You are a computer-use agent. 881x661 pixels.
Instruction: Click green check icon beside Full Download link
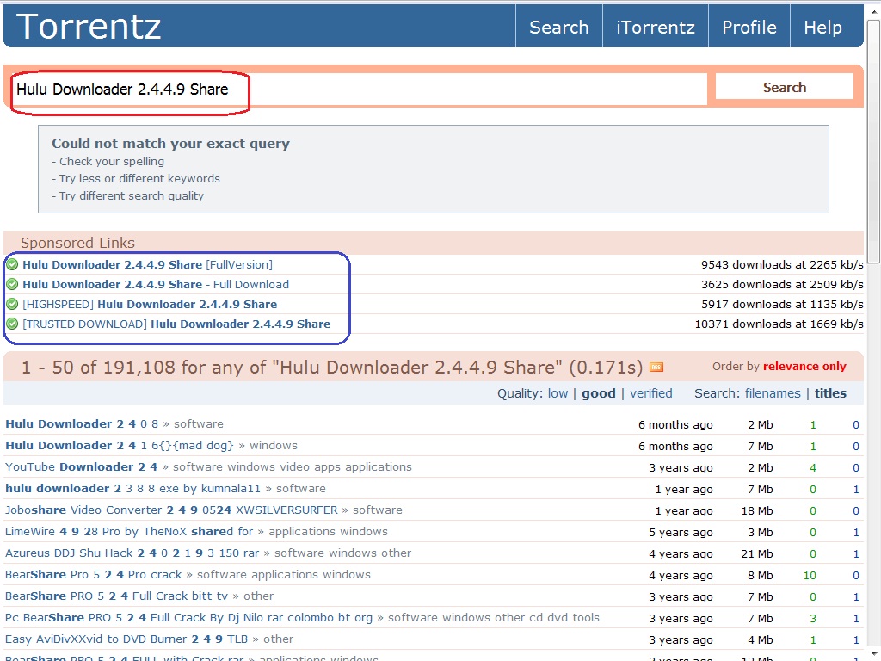tap(12, 284)
